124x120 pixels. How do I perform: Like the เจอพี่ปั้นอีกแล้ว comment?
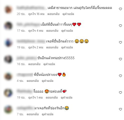pyautogui.click(x=120, y=42)
